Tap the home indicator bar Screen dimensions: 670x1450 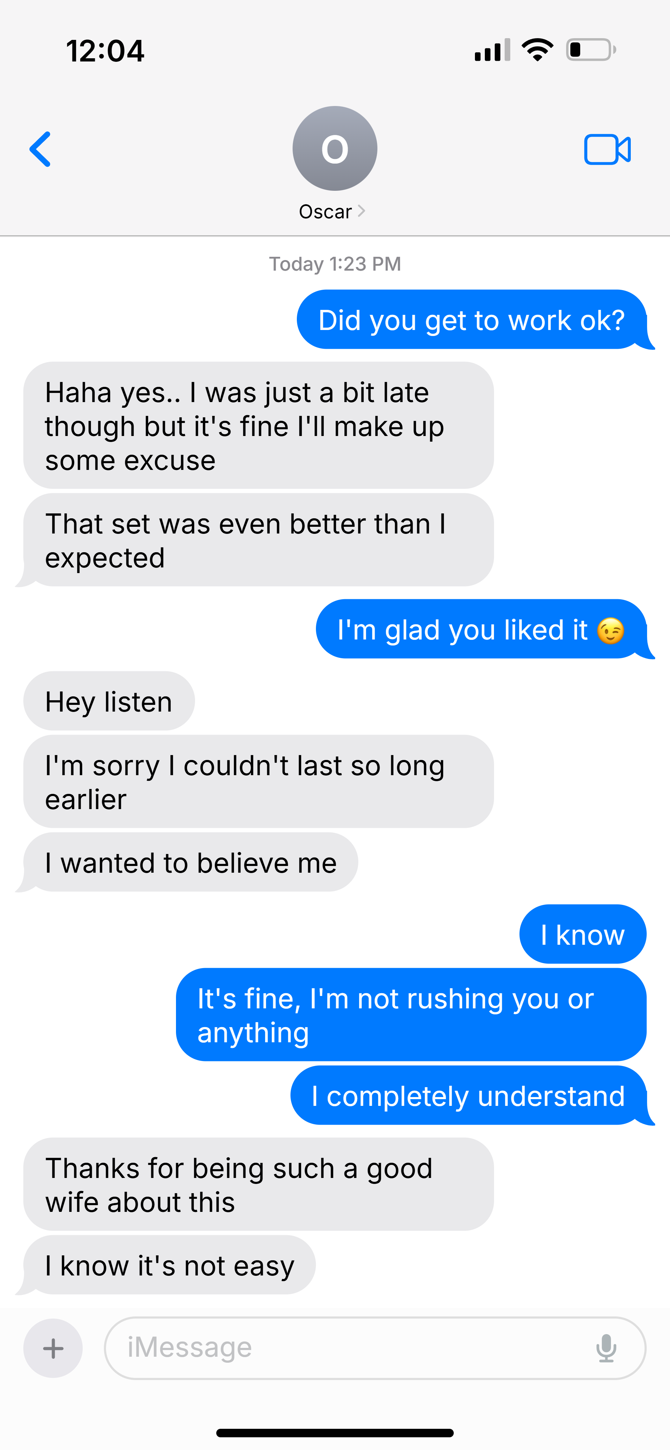tap(335, 1433)
